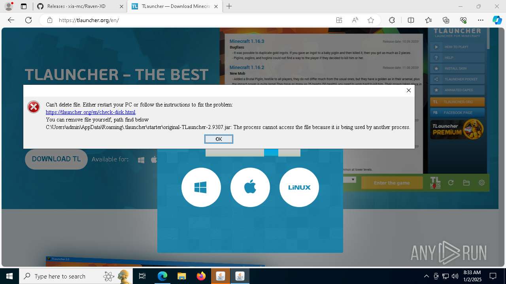Refresh the current page

pos(28,20)
